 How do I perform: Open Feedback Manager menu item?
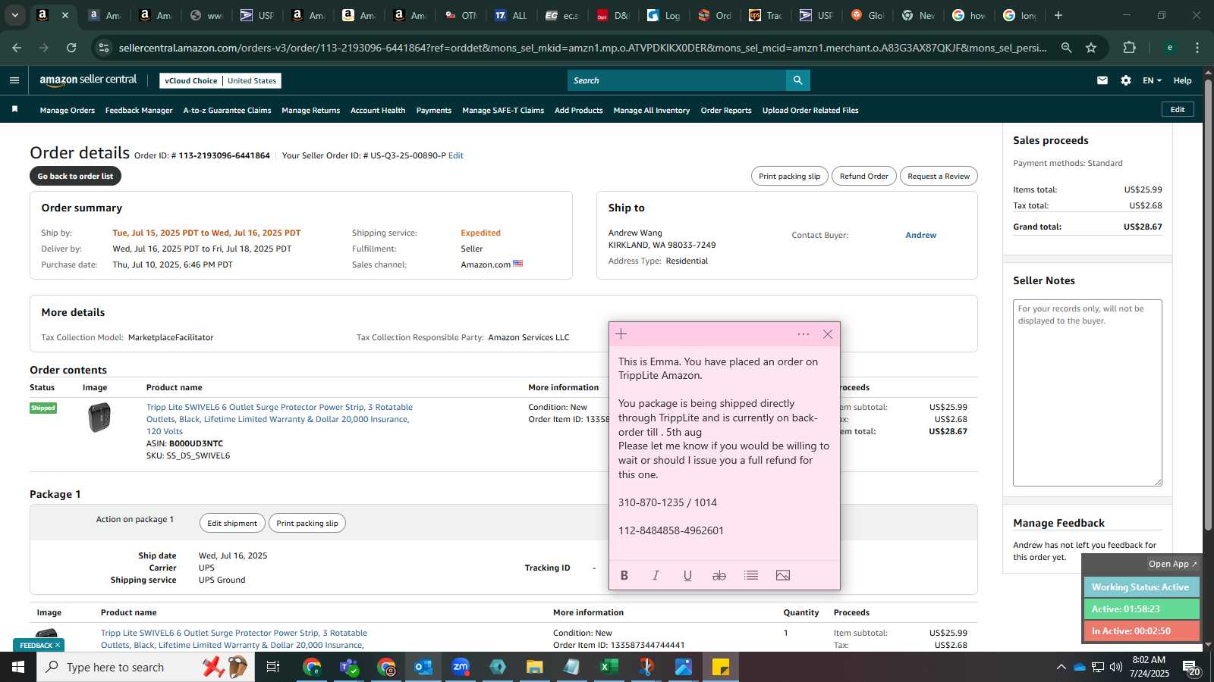[139, 110]
